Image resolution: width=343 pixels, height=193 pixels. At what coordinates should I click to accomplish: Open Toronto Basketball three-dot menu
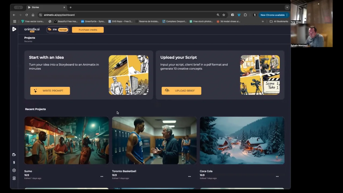[x=189, y=176]
